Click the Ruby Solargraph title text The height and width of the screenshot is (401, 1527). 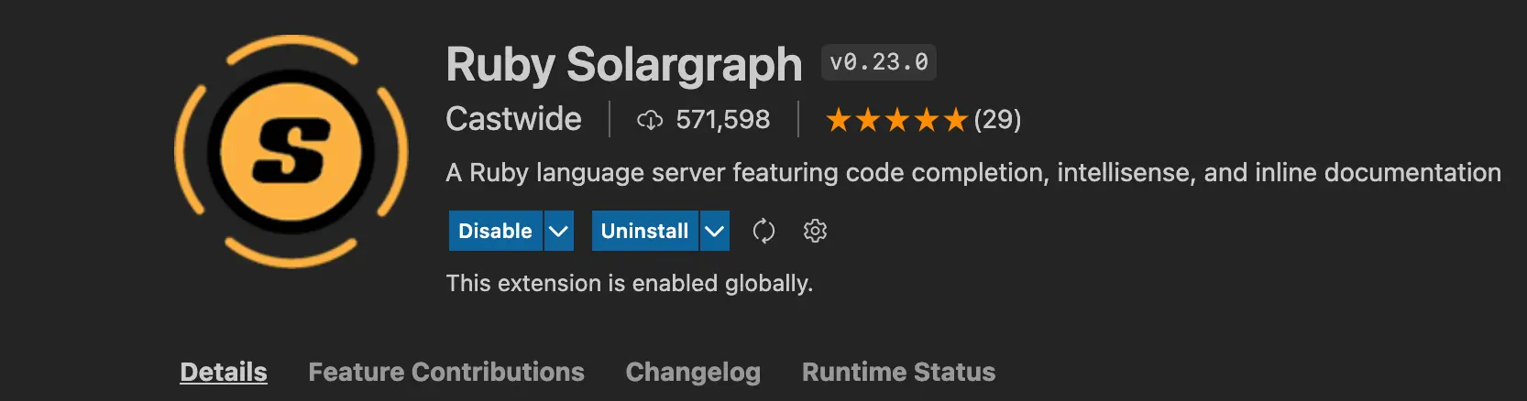(x=623, y=65)
